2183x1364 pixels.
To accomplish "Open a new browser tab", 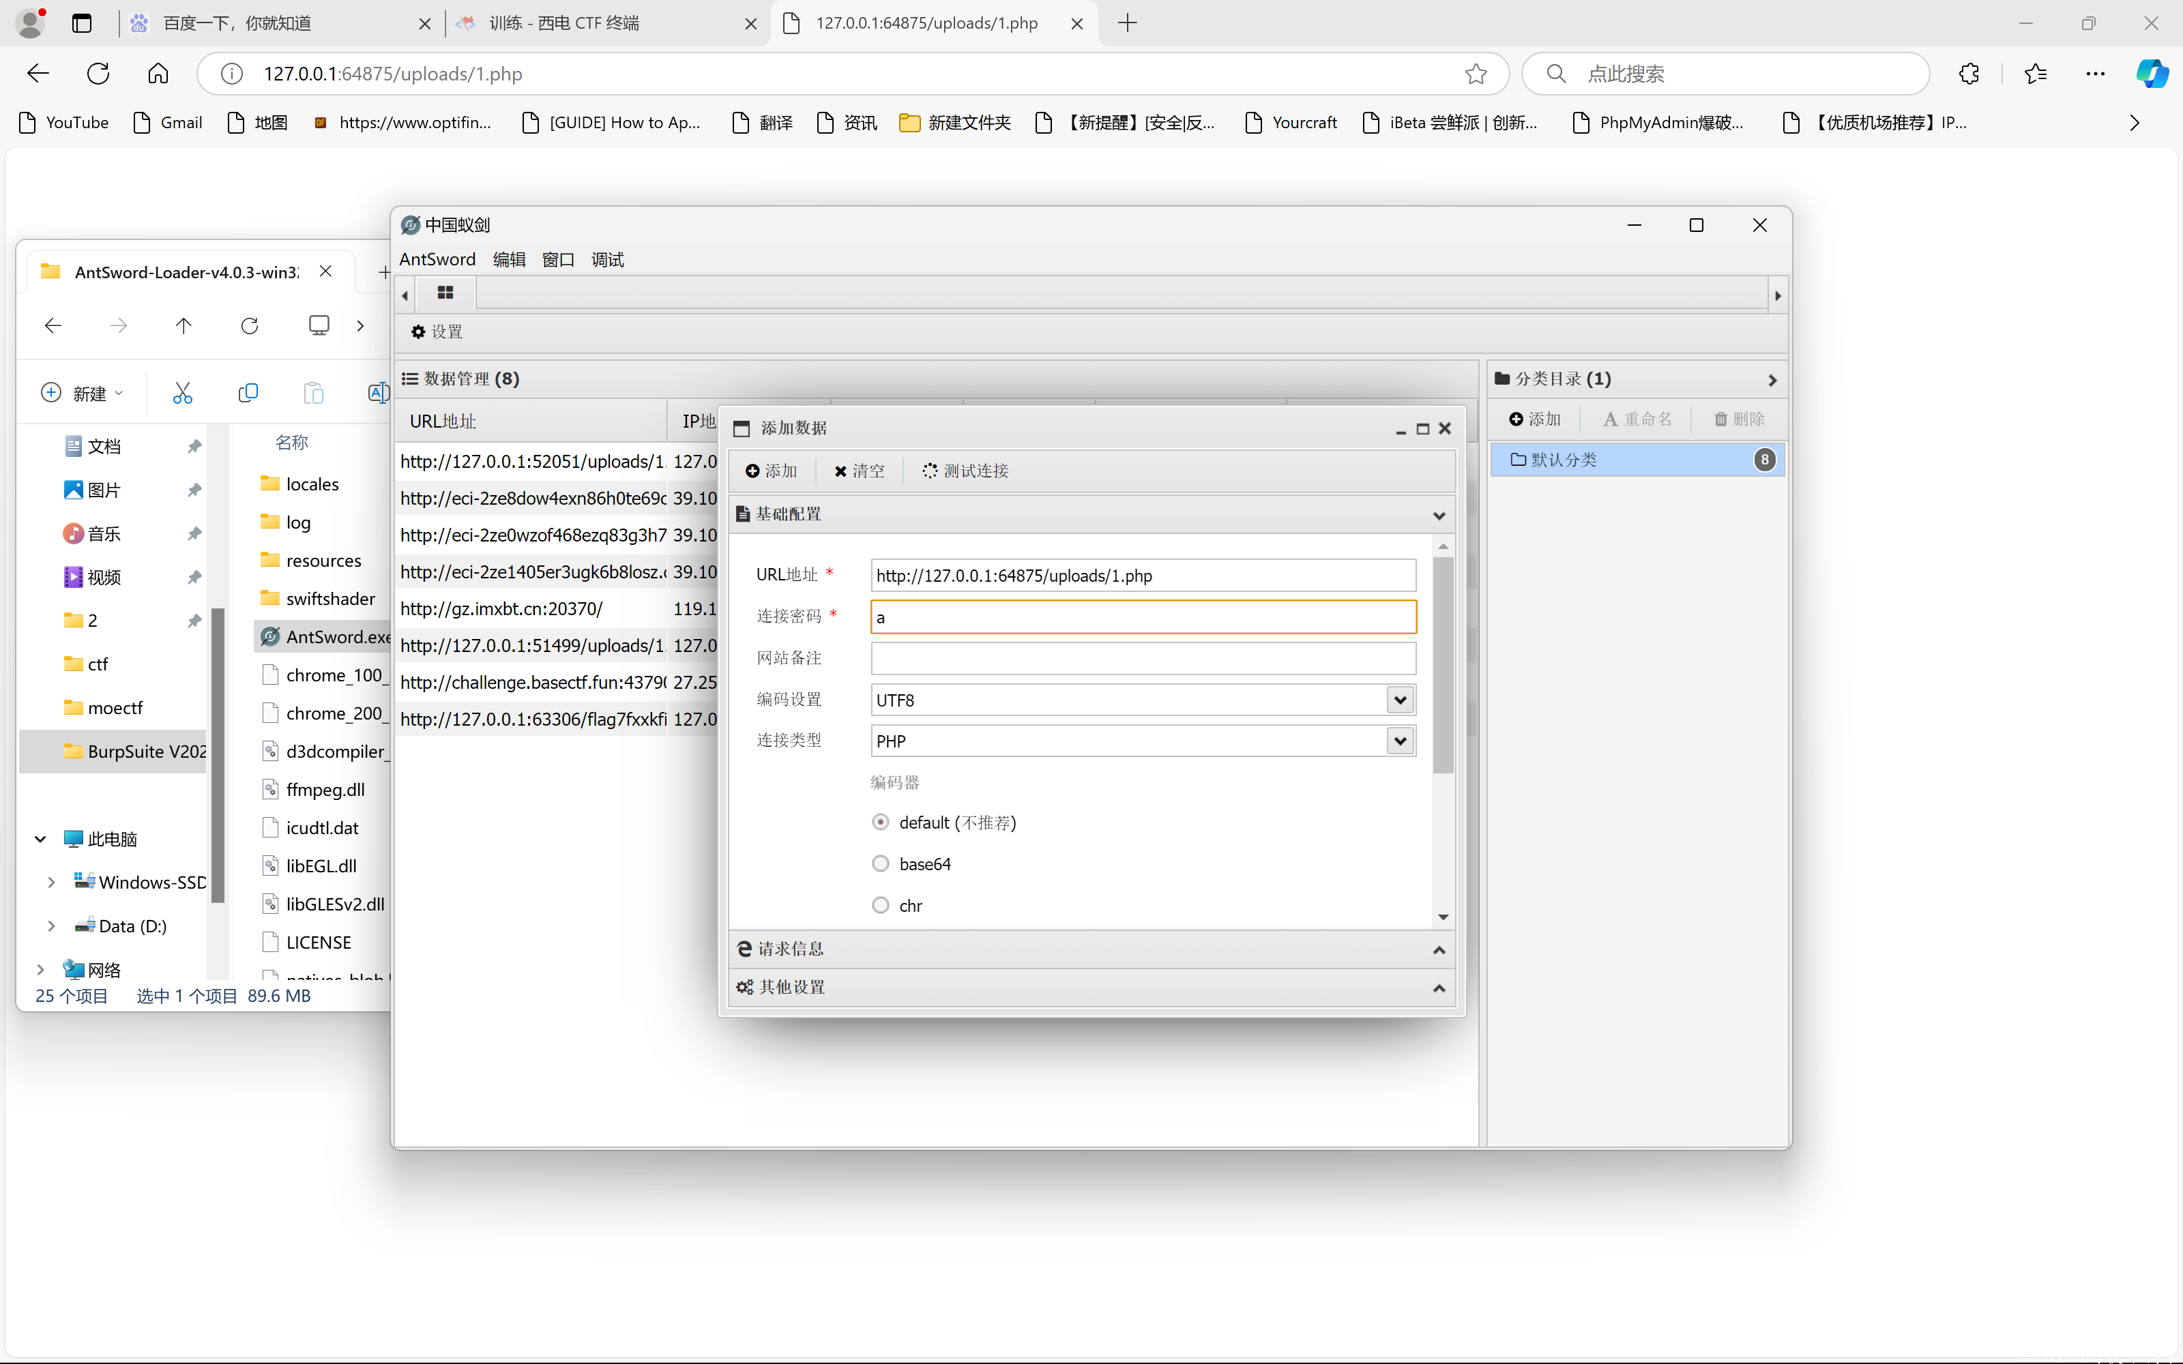I will click(x=1128, y=23).
